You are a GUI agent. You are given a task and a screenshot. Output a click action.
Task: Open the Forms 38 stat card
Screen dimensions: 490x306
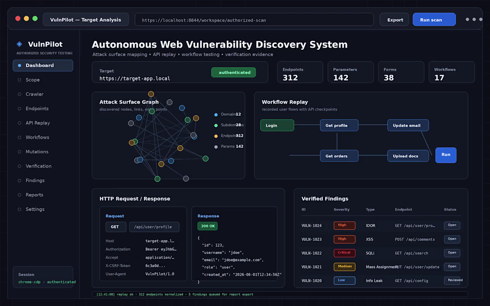(401, 72)
